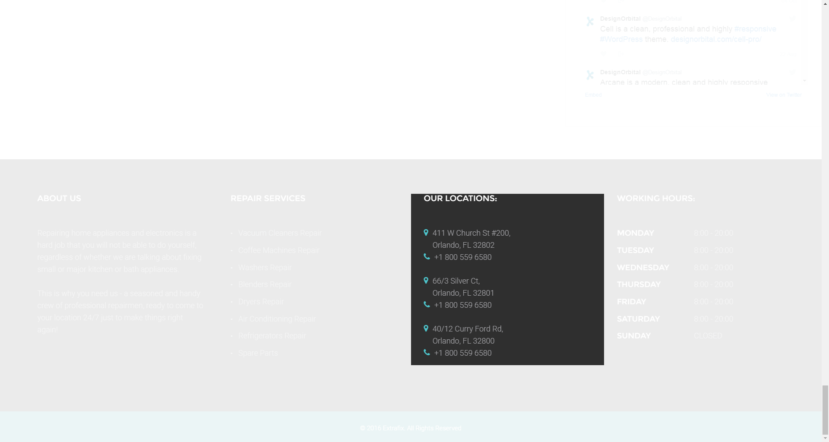Select the Spare Parts link
Screen dimensions: 829x442
(258, 353)
